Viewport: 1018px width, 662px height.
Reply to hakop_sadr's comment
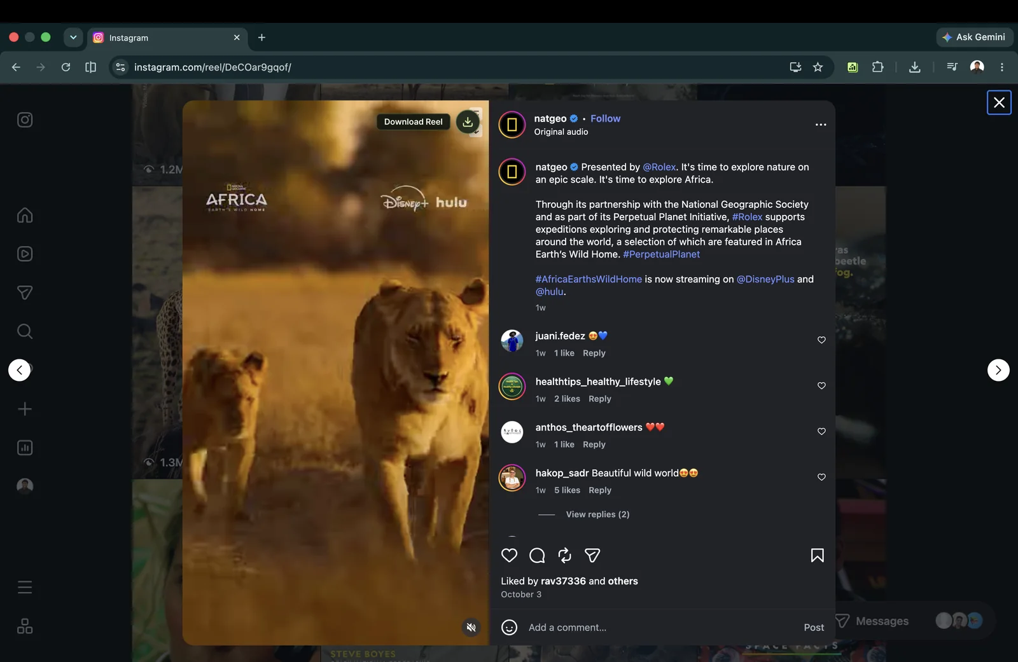600,490
